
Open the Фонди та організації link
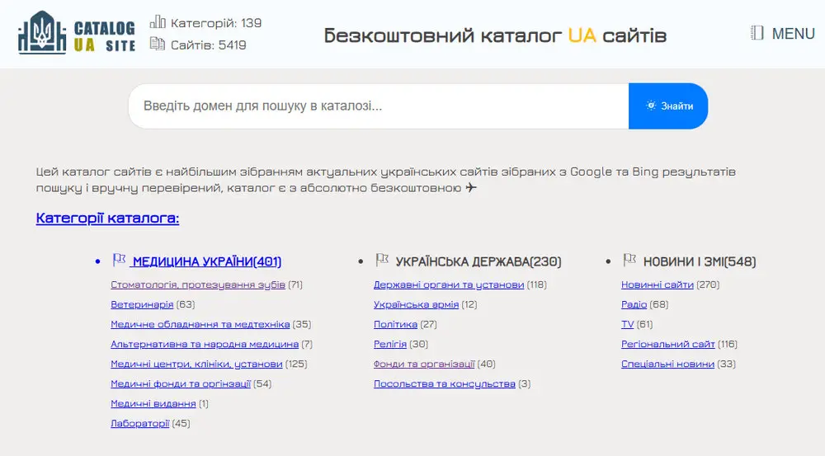[x=424, y=364]
